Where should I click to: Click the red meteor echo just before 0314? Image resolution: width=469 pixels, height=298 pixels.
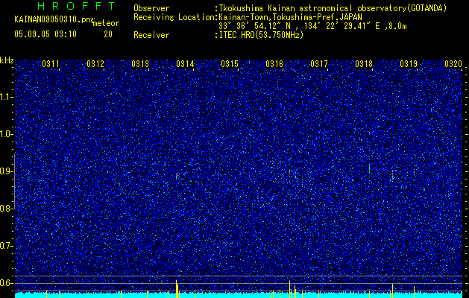(177, 177)
